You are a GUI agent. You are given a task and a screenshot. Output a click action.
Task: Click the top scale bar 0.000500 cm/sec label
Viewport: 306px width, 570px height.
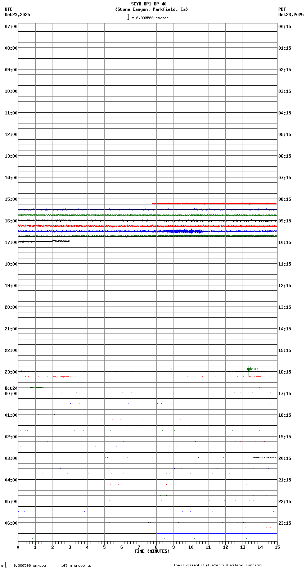150,18
